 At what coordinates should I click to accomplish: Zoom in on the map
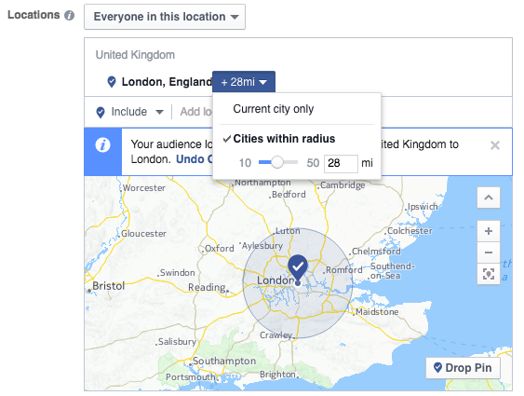pos(489,231)
